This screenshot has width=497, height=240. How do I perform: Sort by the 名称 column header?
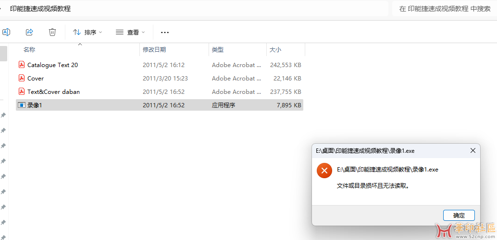(x=29, y=49)
